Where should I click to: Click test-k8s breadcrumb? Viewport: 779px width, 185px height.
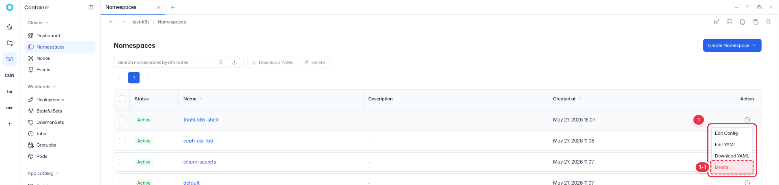tap(141, 22)
